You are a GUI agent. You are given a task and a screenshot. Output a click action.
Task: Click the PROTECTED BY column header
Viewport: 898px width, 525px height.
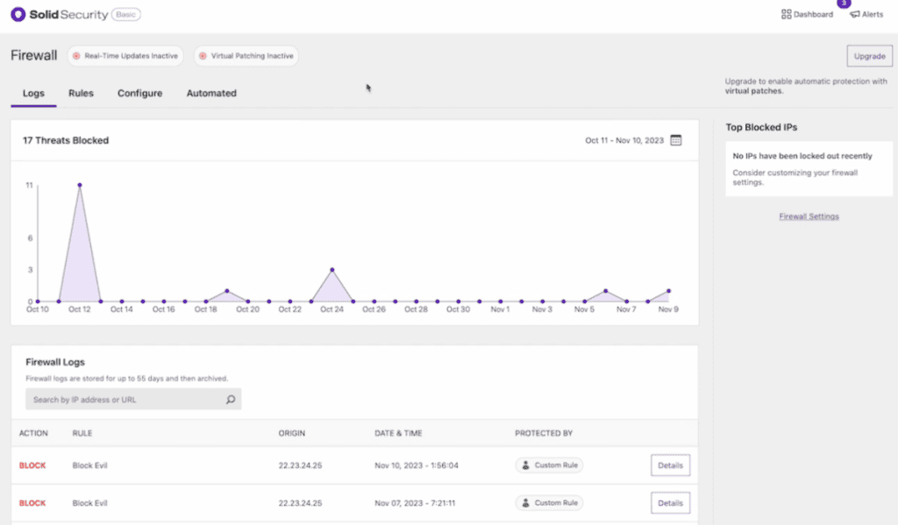pos(544,433)
